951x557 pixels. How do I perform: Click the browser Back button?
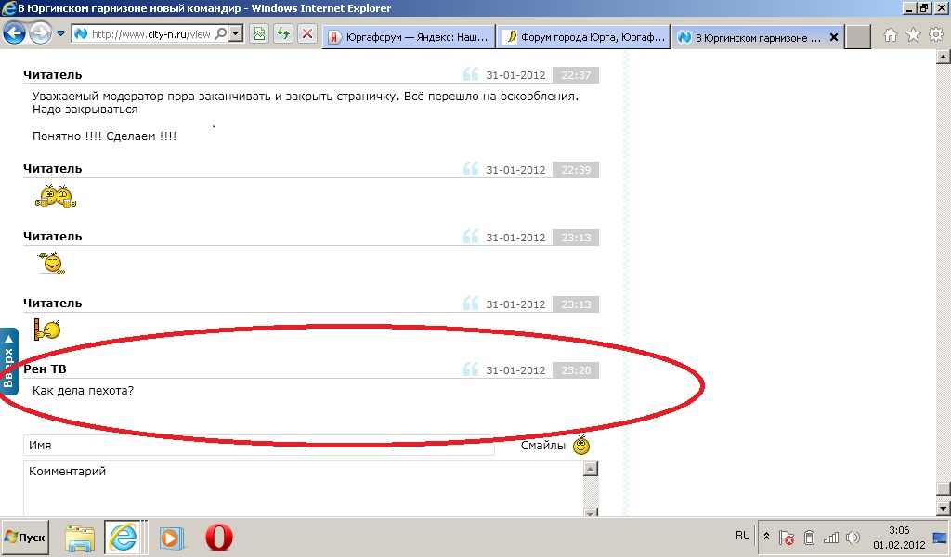(x=15, y=34)
